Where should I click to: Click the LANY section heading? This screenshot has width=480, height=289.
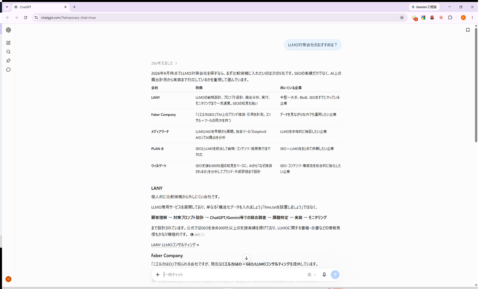click(x=157, y=188)
